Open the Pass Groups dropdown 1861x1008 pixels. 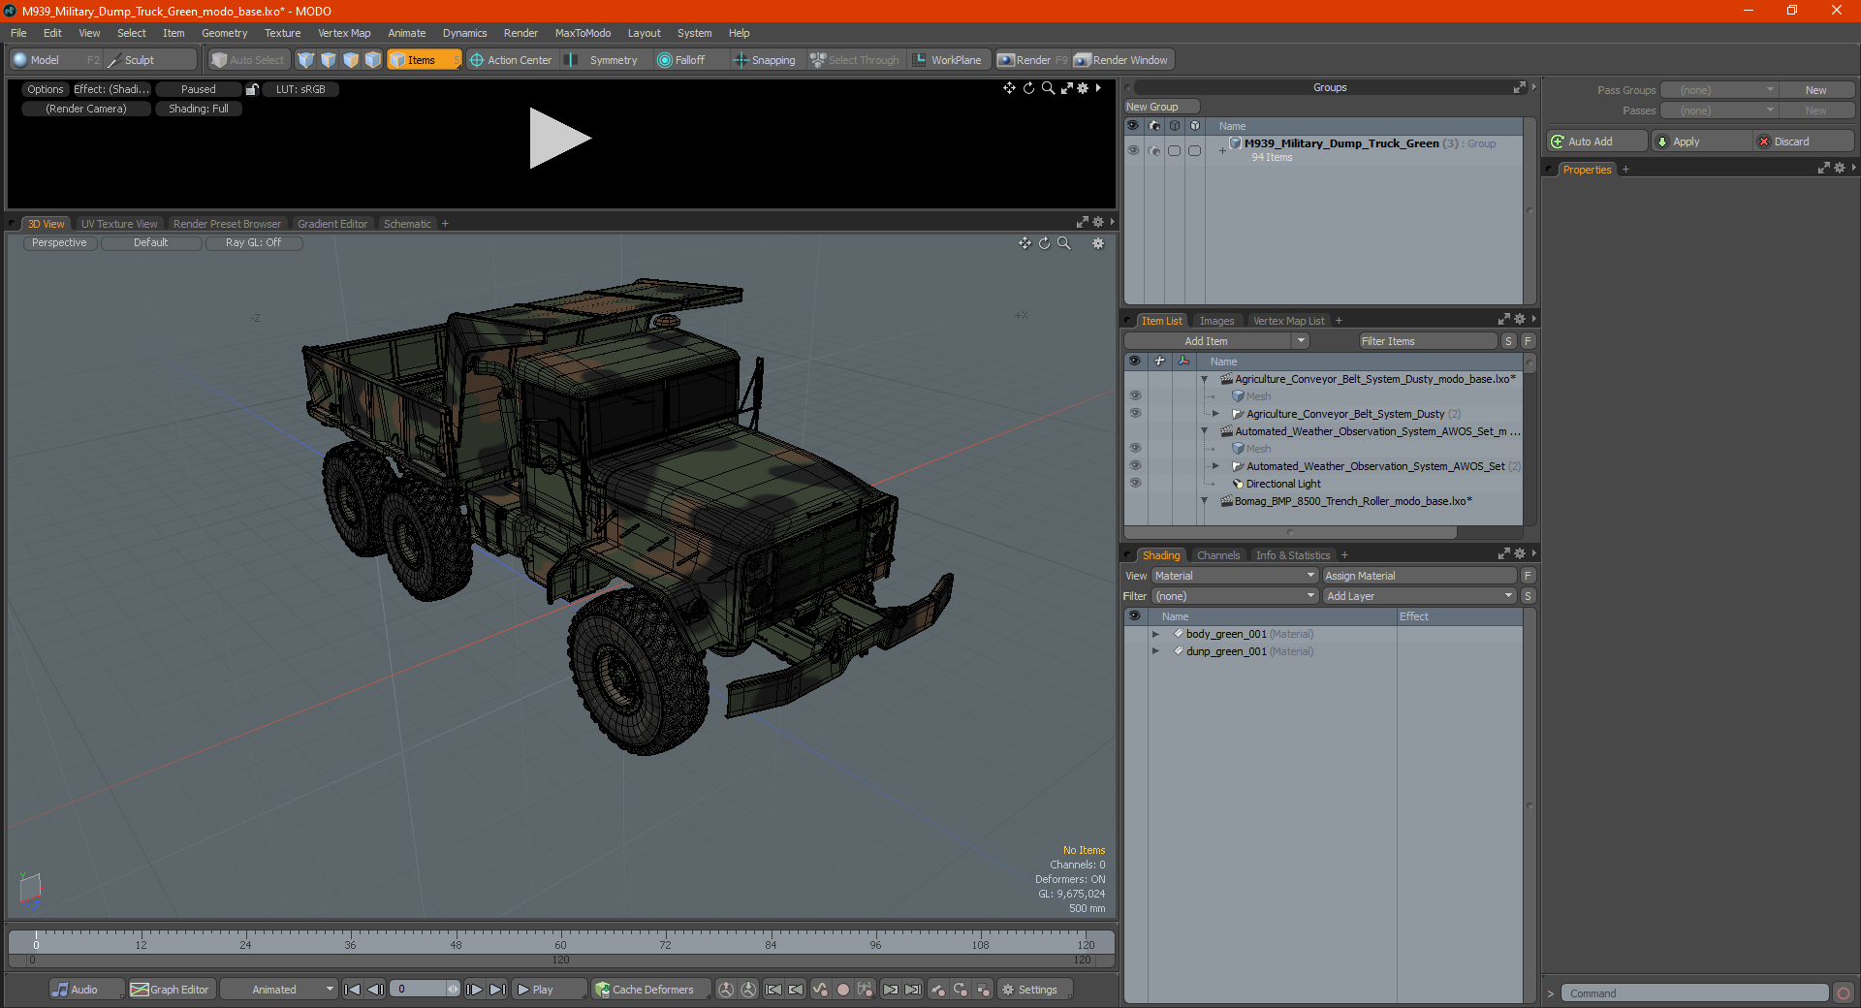1719,90
